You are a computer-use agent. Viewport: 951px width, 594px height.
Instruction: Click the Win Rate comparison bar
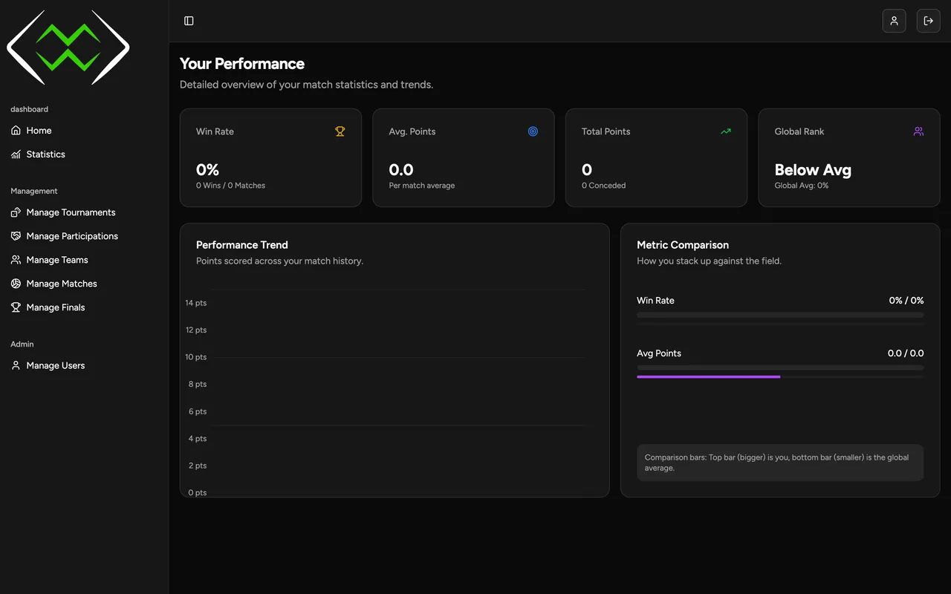pos(780,315)
